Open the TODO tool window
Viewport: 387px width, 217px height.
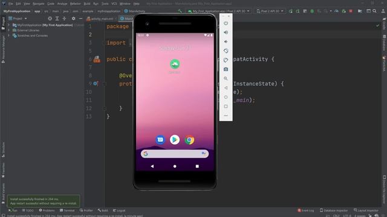[28, 210]
